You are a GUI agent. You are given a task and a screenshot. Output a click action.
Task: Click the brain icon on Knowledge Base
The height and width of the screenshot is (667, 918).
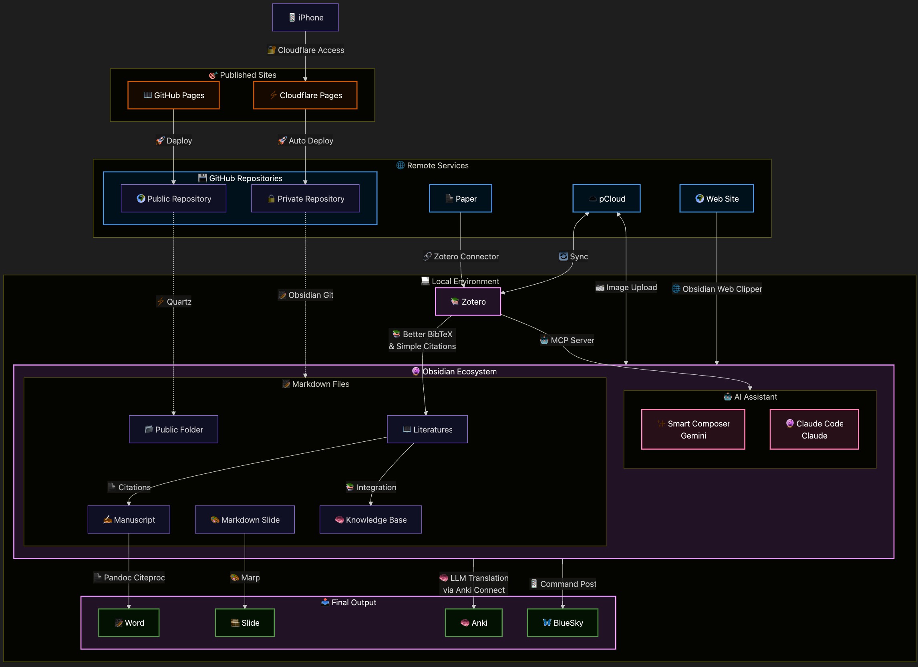pyautogui.click(x=339, y=519)
